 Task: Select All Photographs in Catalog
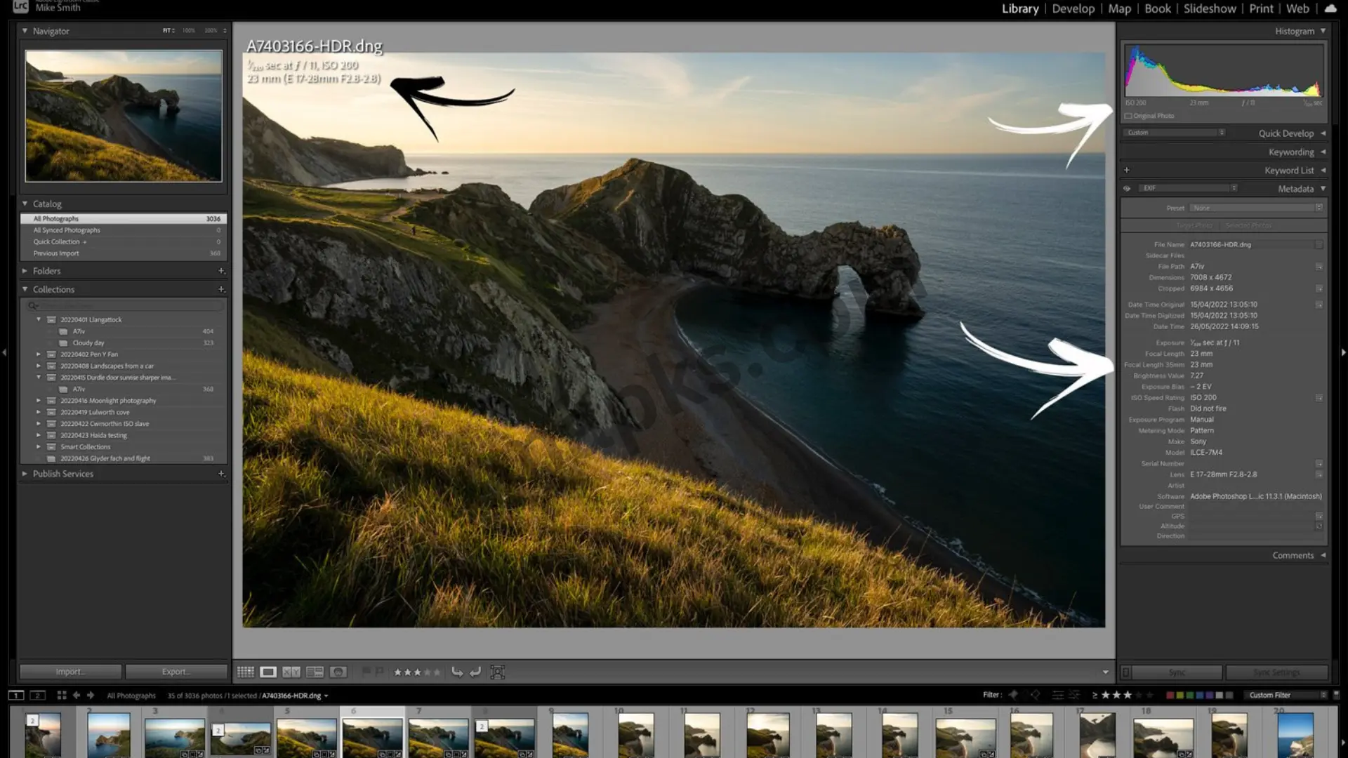coord(124,219)
